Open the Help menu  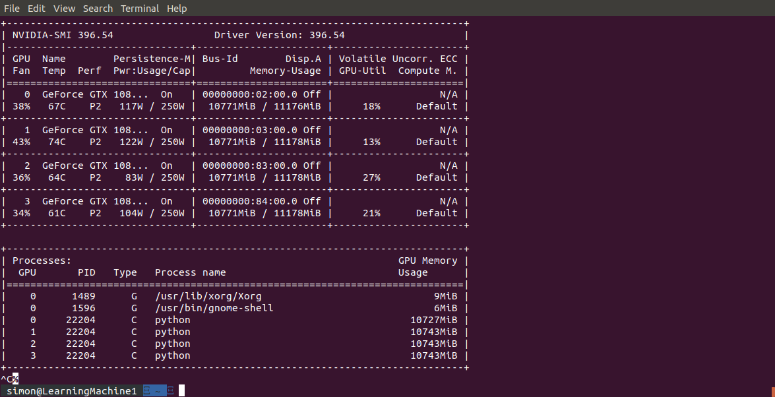[177, 8]
